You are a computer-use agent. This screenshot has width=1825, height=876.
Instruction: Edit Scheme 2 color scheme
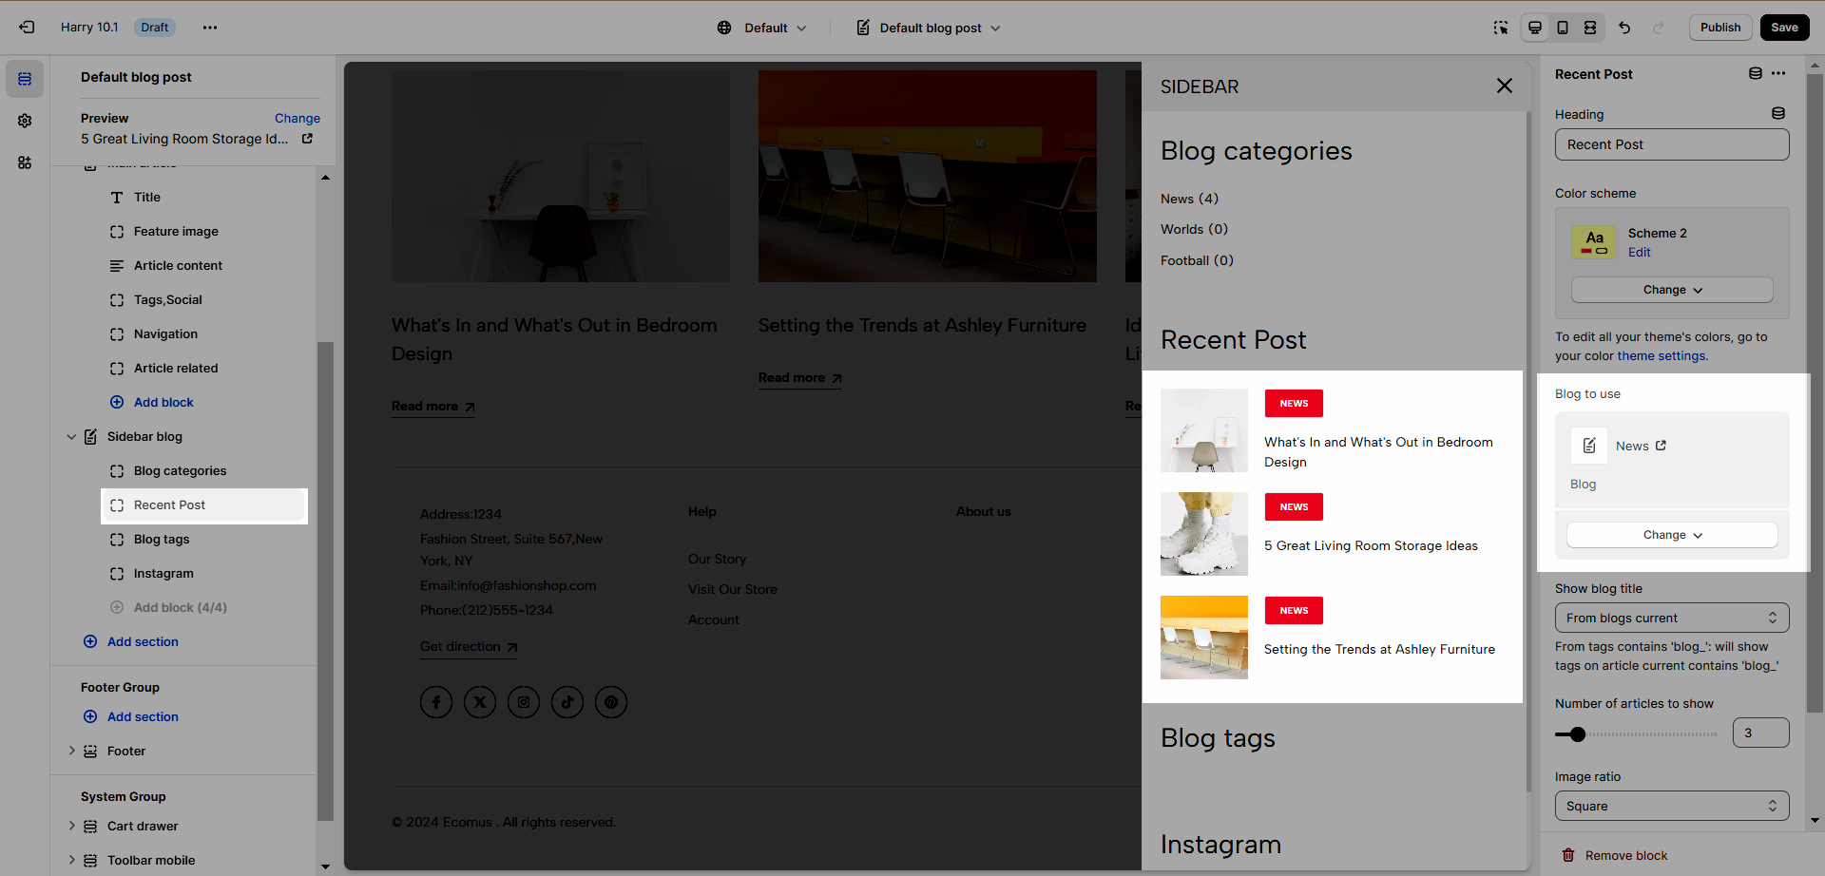[x=1639, y=253]
